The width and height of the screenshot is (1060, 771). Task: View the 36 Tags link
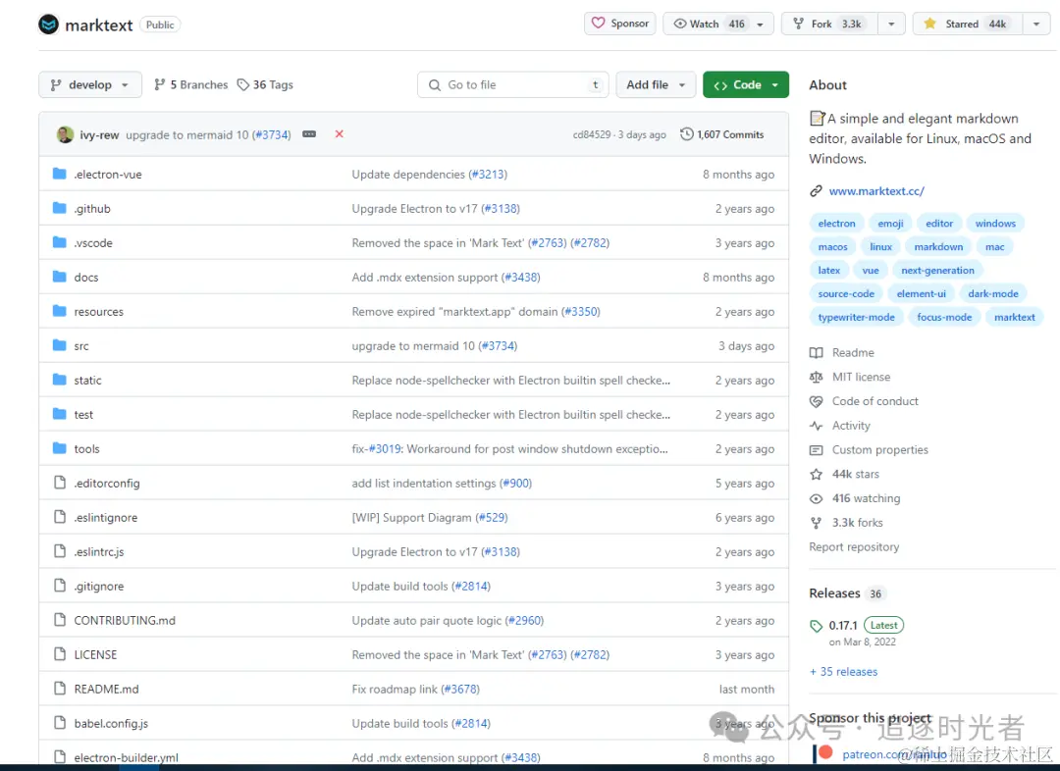265,84
